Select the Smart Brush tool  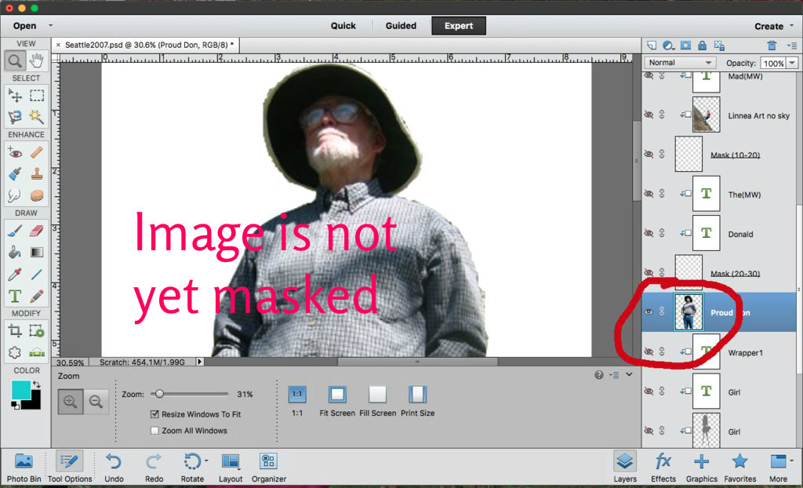tap(15, 173)
